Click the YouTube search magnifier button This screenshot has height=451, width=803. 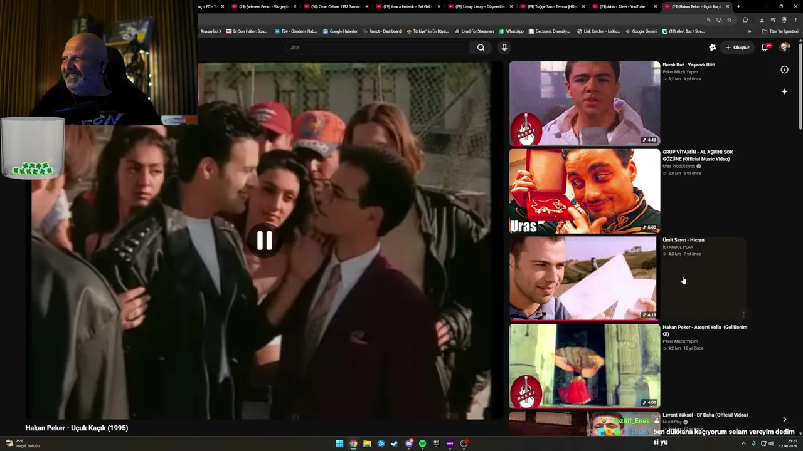pos(481,48)
